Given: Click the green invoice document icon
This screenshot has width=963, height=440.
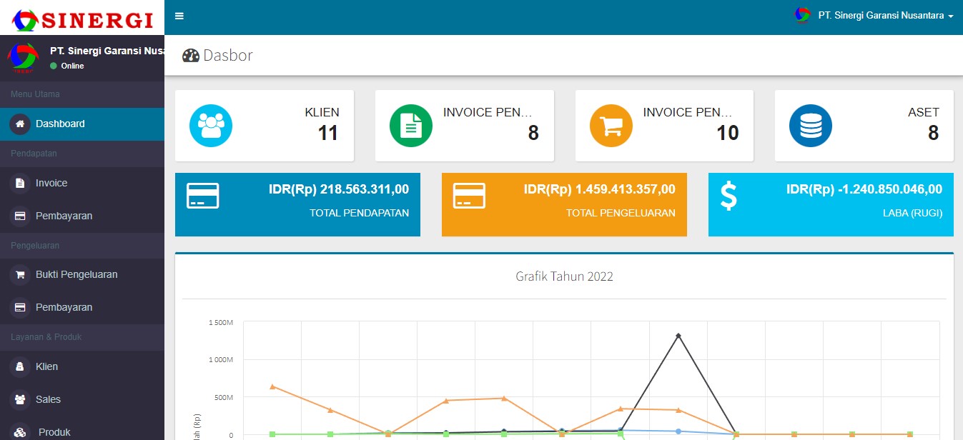Looking at the screenshot, I should tap(410, 126).
